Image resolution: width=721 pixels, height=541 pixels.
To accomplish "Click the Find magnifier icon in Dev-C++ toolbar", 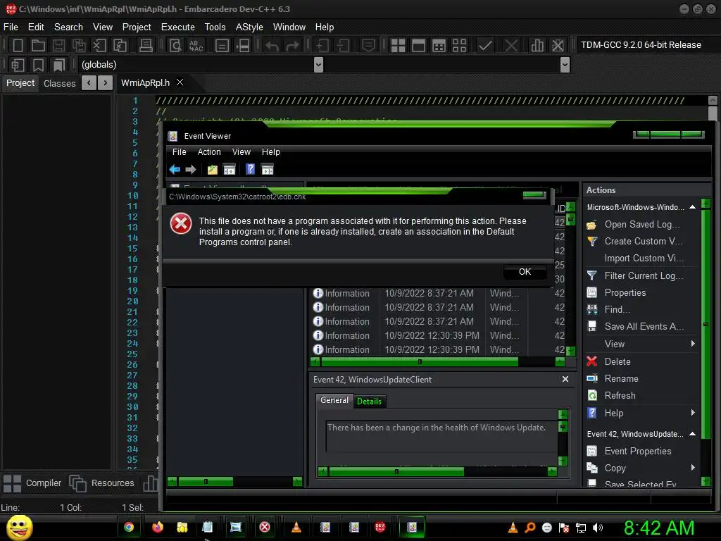I will [x=175, y=46].
